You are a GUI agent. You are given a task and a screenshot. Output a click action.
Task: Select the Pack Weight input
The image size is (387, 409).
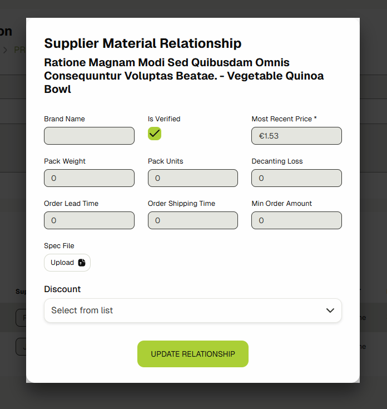(89, 178)
